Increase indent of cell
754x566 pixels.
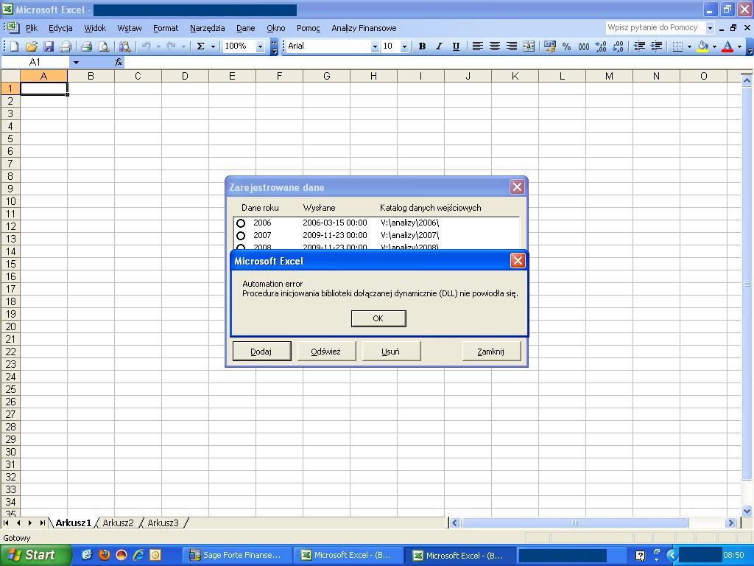656,46
